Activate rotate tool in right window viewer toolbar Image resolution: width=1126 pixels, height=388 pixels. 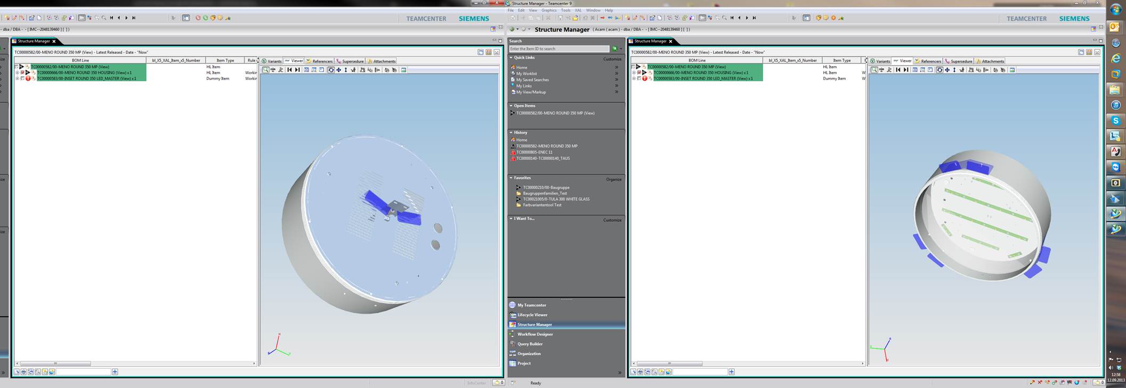(939, 70)
